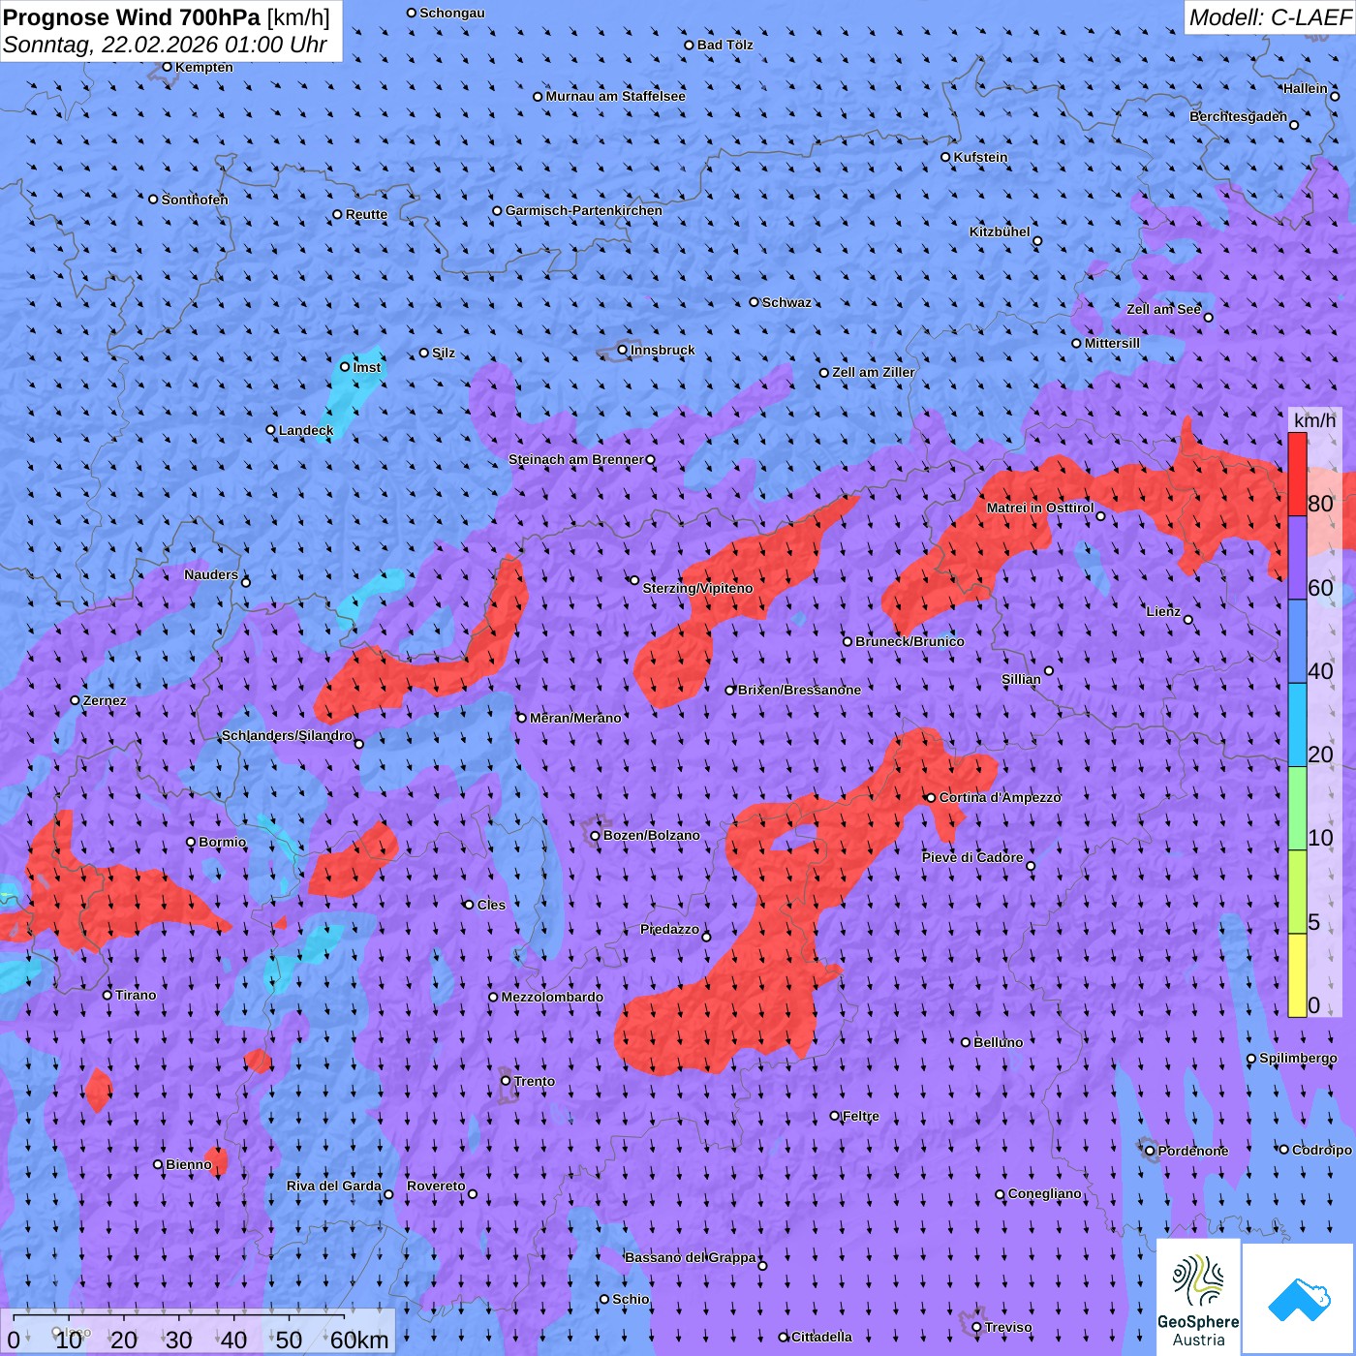Click the Kitzbühel label
Screen dimensions: 1356x1356
pyautogui.click(x=1000, y=231)
